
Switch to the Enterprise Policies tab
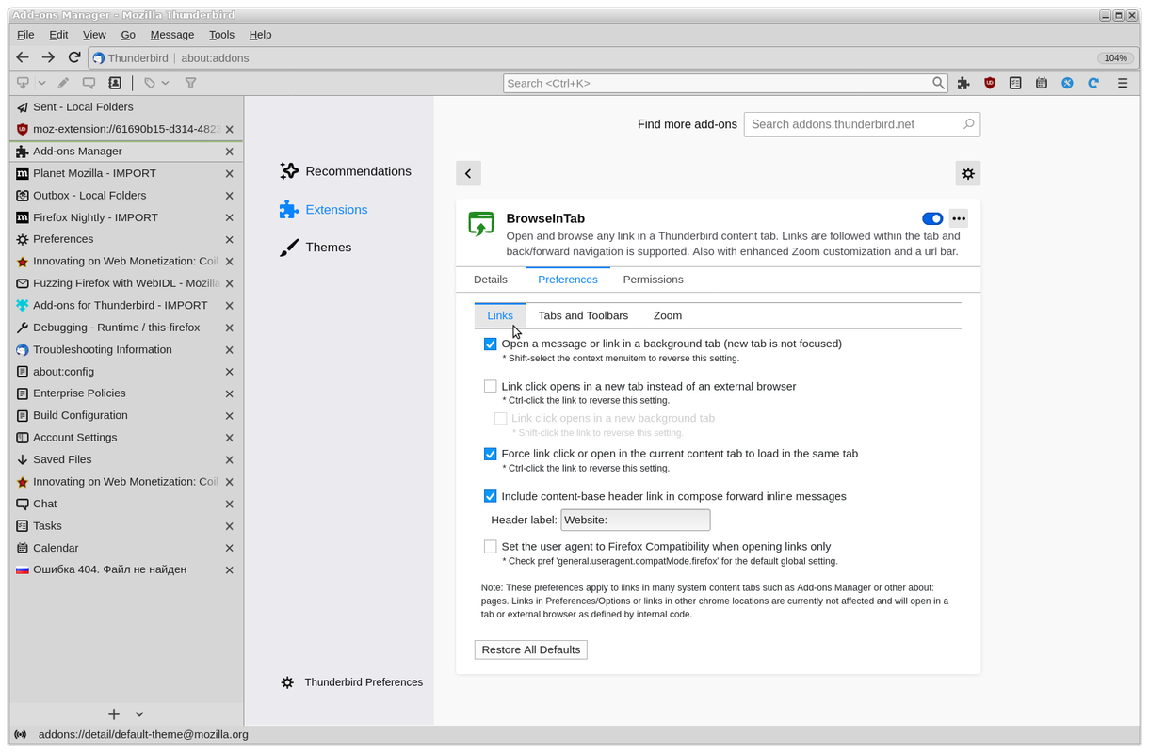(x=126, y=393)
